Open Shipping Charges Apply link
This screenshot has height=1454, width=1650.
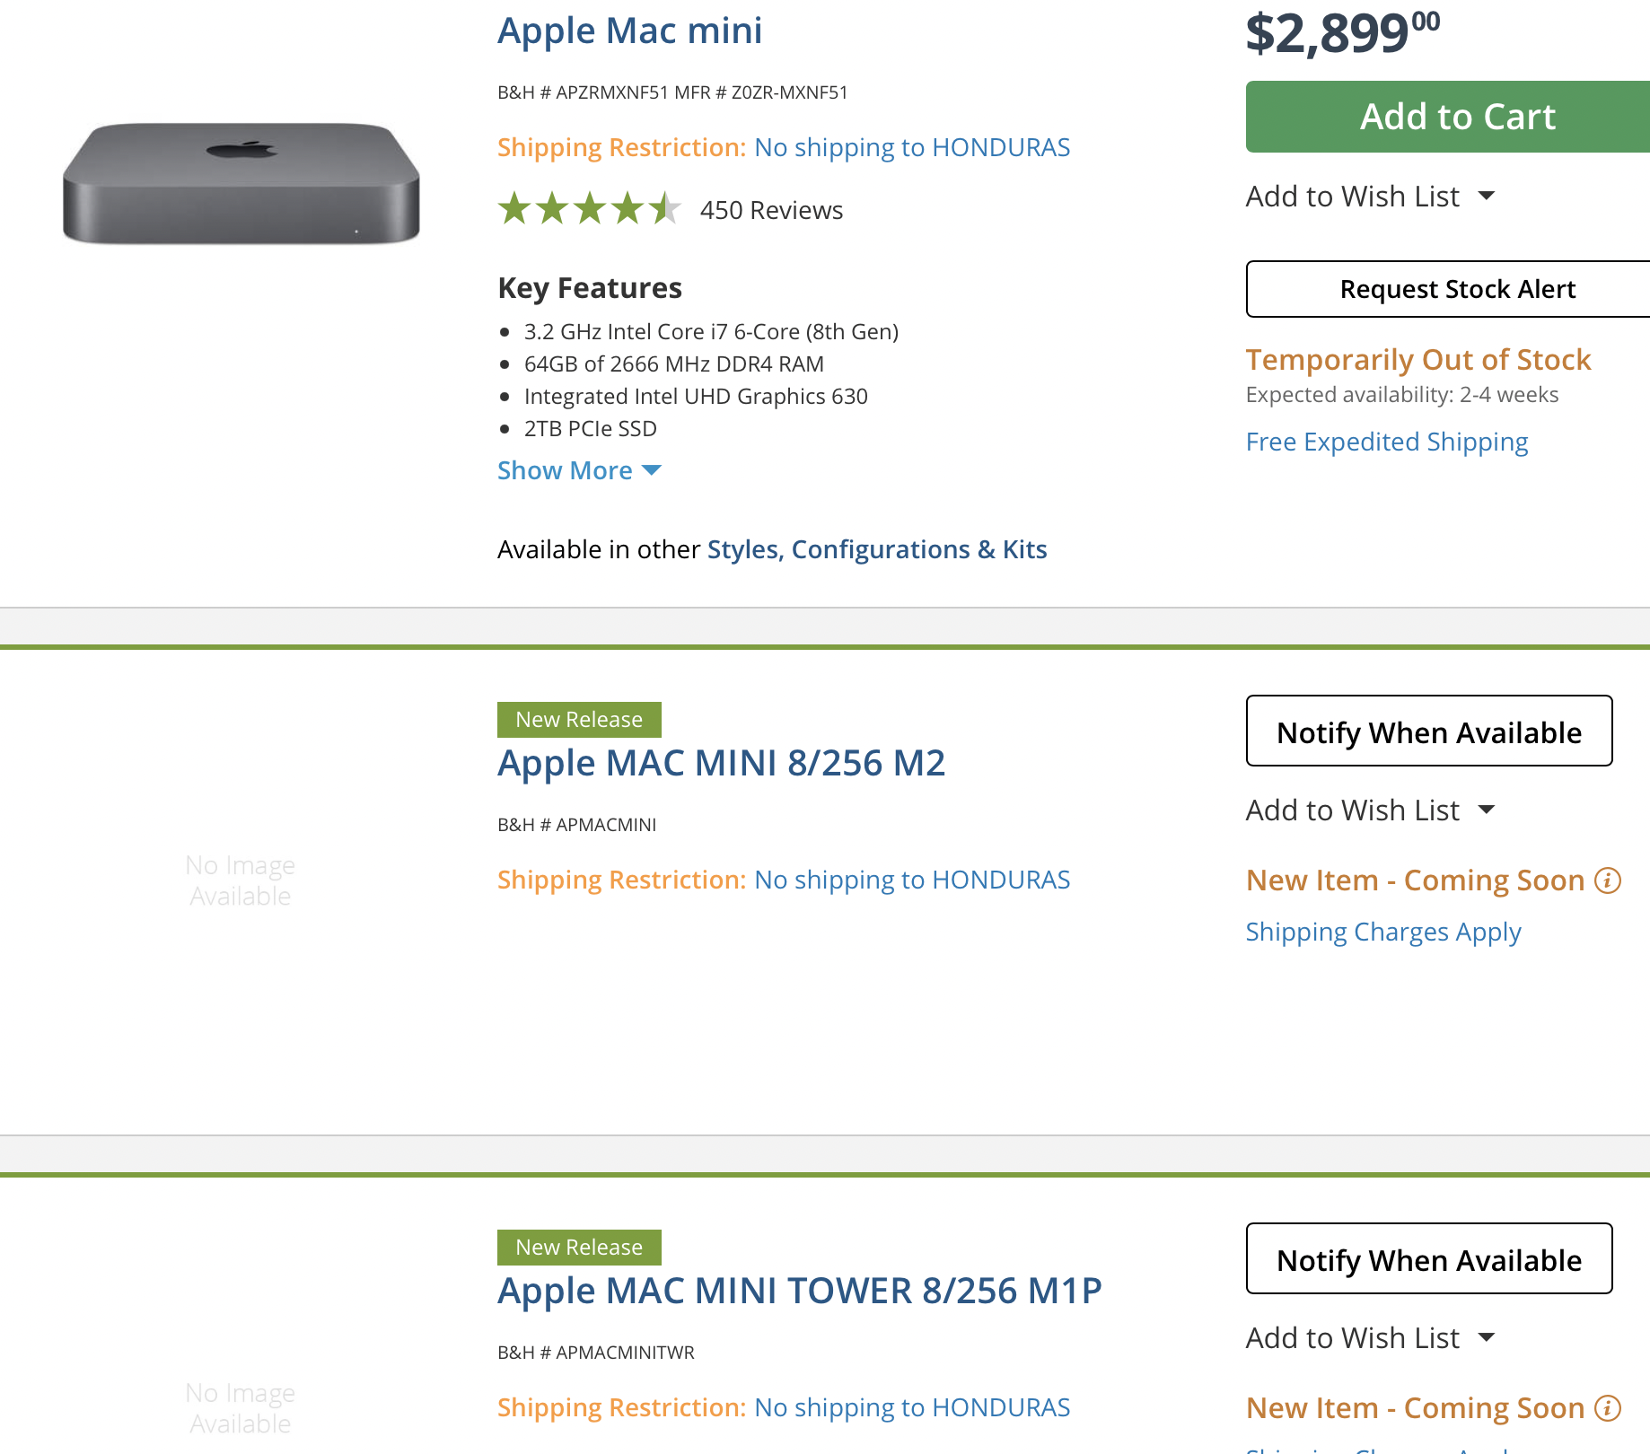1382,932
